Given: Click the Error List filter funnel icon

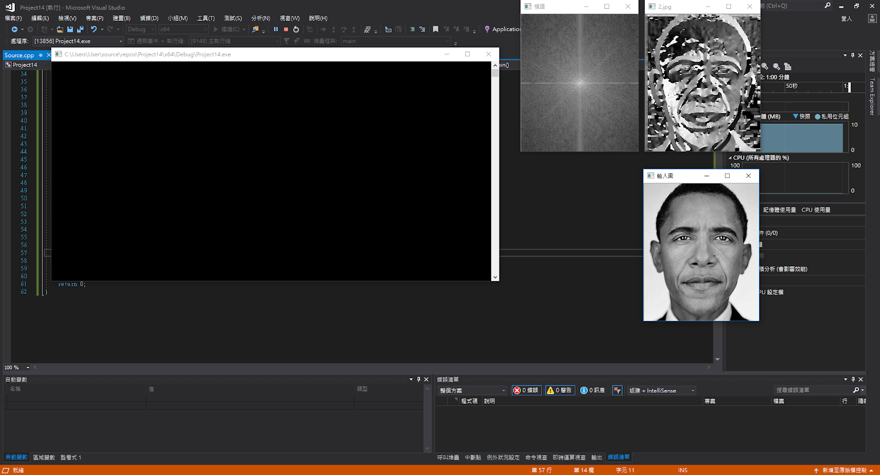Looking at the screenshot, I should tap(617, 390).
